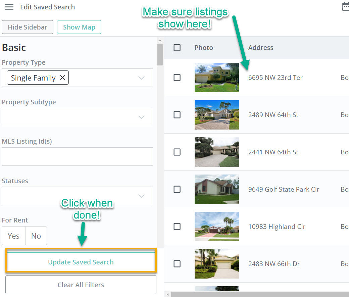Toggle the select-all checkbox in header
This screenshot has width=349, height=297.
pyautogui.click(x=177, y=48)
